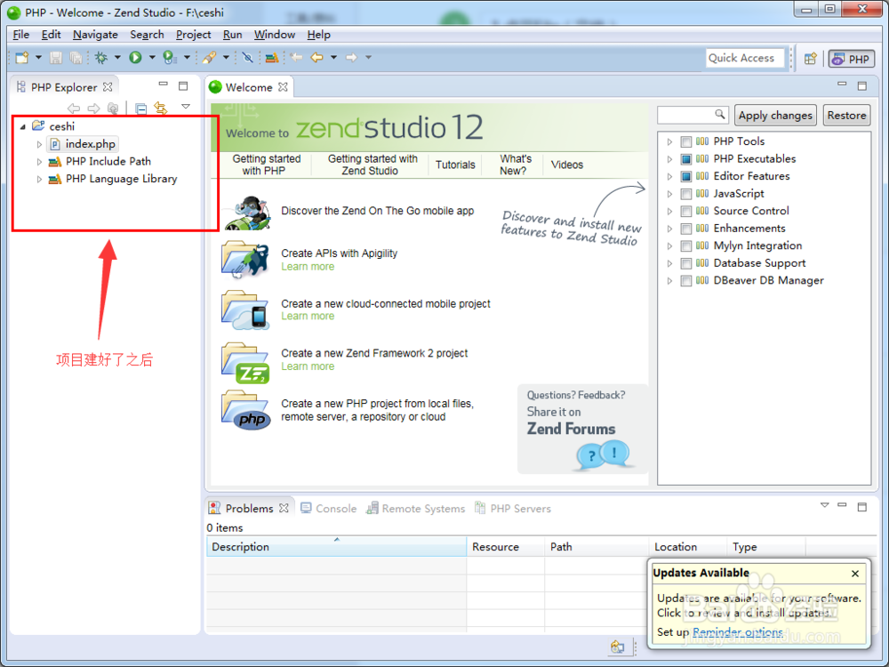Click the Apigility folder icon
This screenshot has height=667, width=889.
(245, 261)
